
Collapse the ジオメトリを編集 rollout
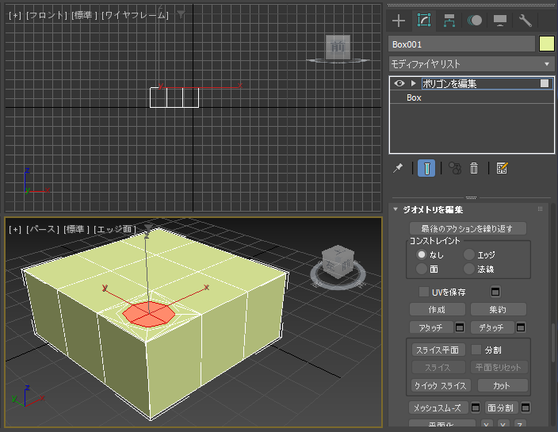pos(396,209)
